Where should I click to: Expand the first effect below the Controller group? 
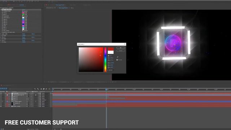tap(1, 34)
